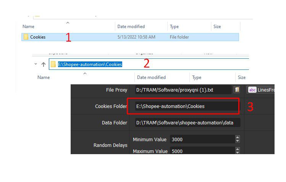The image size is (286, 182).
Task: Click the LinesFromFile abc type button
Action: click(x=260, y=90)
